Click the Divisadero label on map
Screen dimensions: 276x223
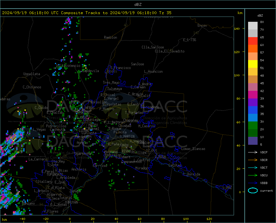(150, 107)
